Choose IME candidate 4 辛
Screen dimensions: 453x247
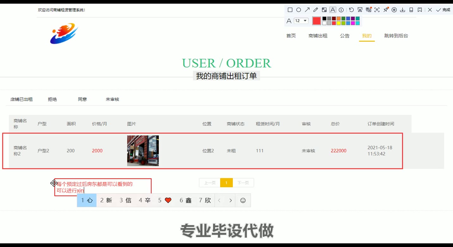pyautogui.click(x=145, y=200)
